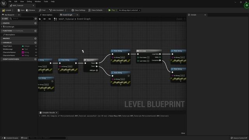Image resolution: width=249 pixels, height=140 pixels.
Task: Toggle StepsTaken visibility eye icon
Action: pos(36,46)
